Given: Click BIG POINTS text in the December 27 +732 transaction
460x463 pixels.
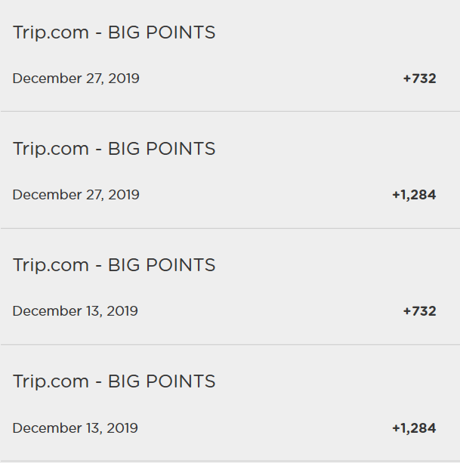Looking at the screenshot, I should coord(162,32).
